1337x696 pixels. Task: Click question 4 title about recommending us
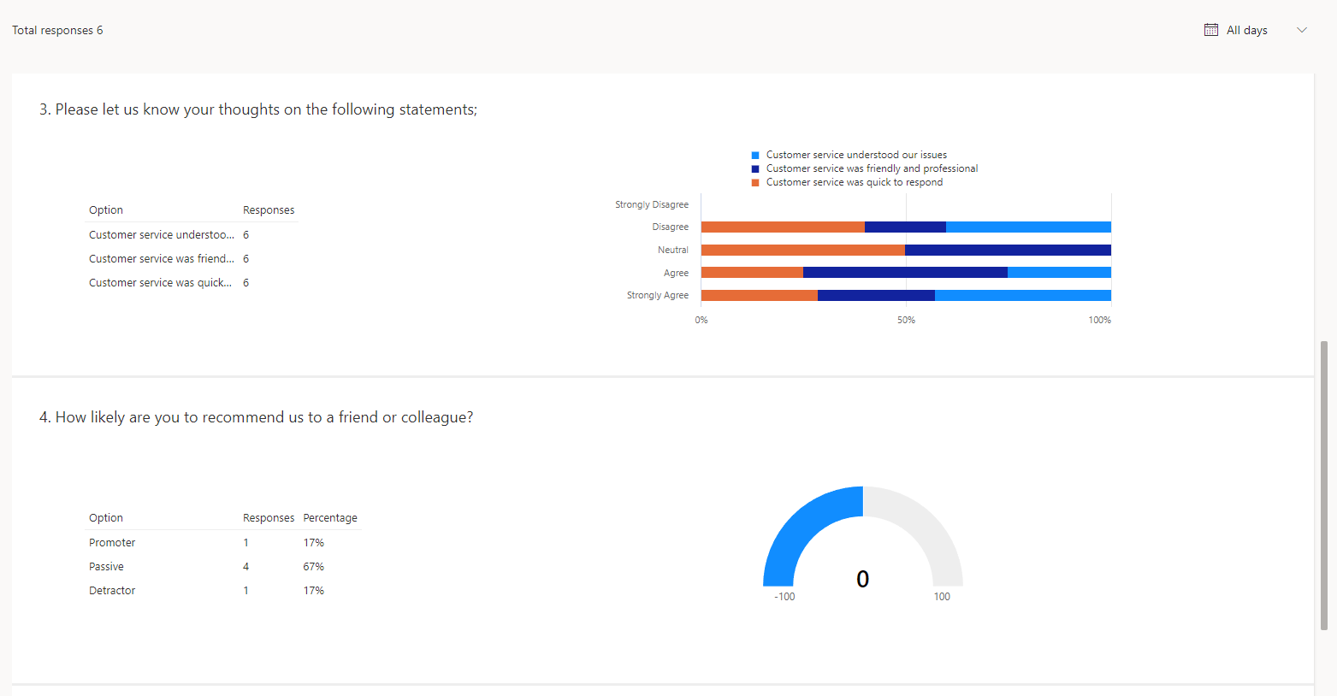[256, 417]
